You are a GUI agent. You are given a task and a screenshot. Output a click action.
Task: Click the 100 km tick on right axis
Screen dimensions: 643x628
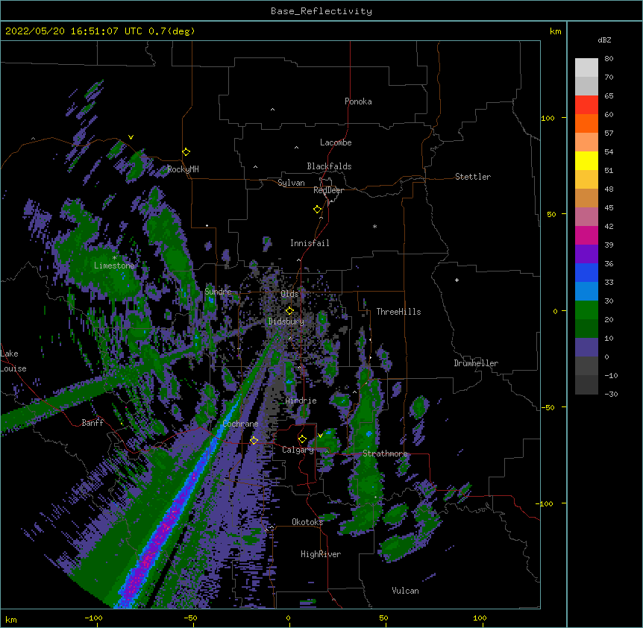(548, 118)
